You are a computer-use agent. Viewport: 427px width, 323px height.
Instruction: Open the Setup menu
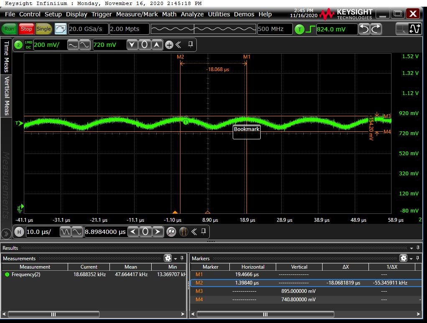tap(53, 14)
